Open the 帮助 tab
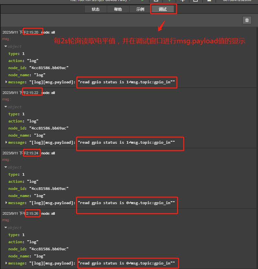Screen dimensions: 258x269 [x=118, y=9]
